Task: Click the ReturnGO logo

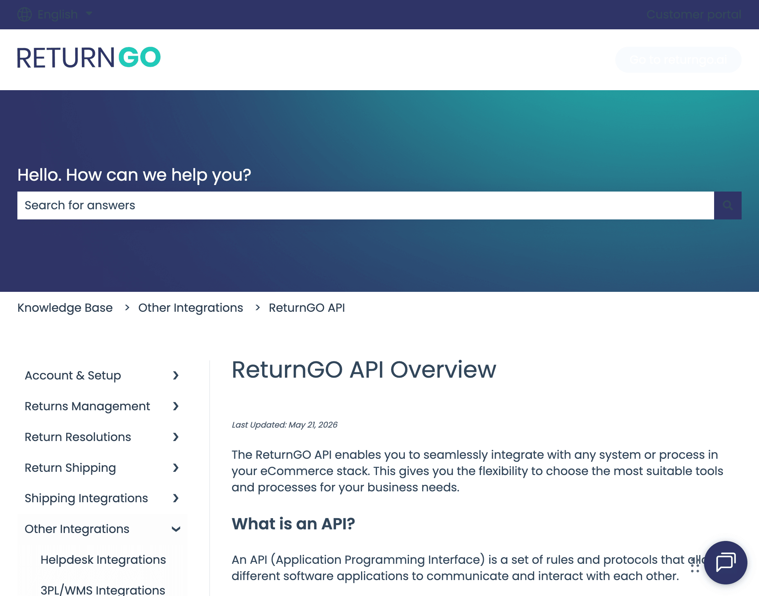Action: pos(89,57)
